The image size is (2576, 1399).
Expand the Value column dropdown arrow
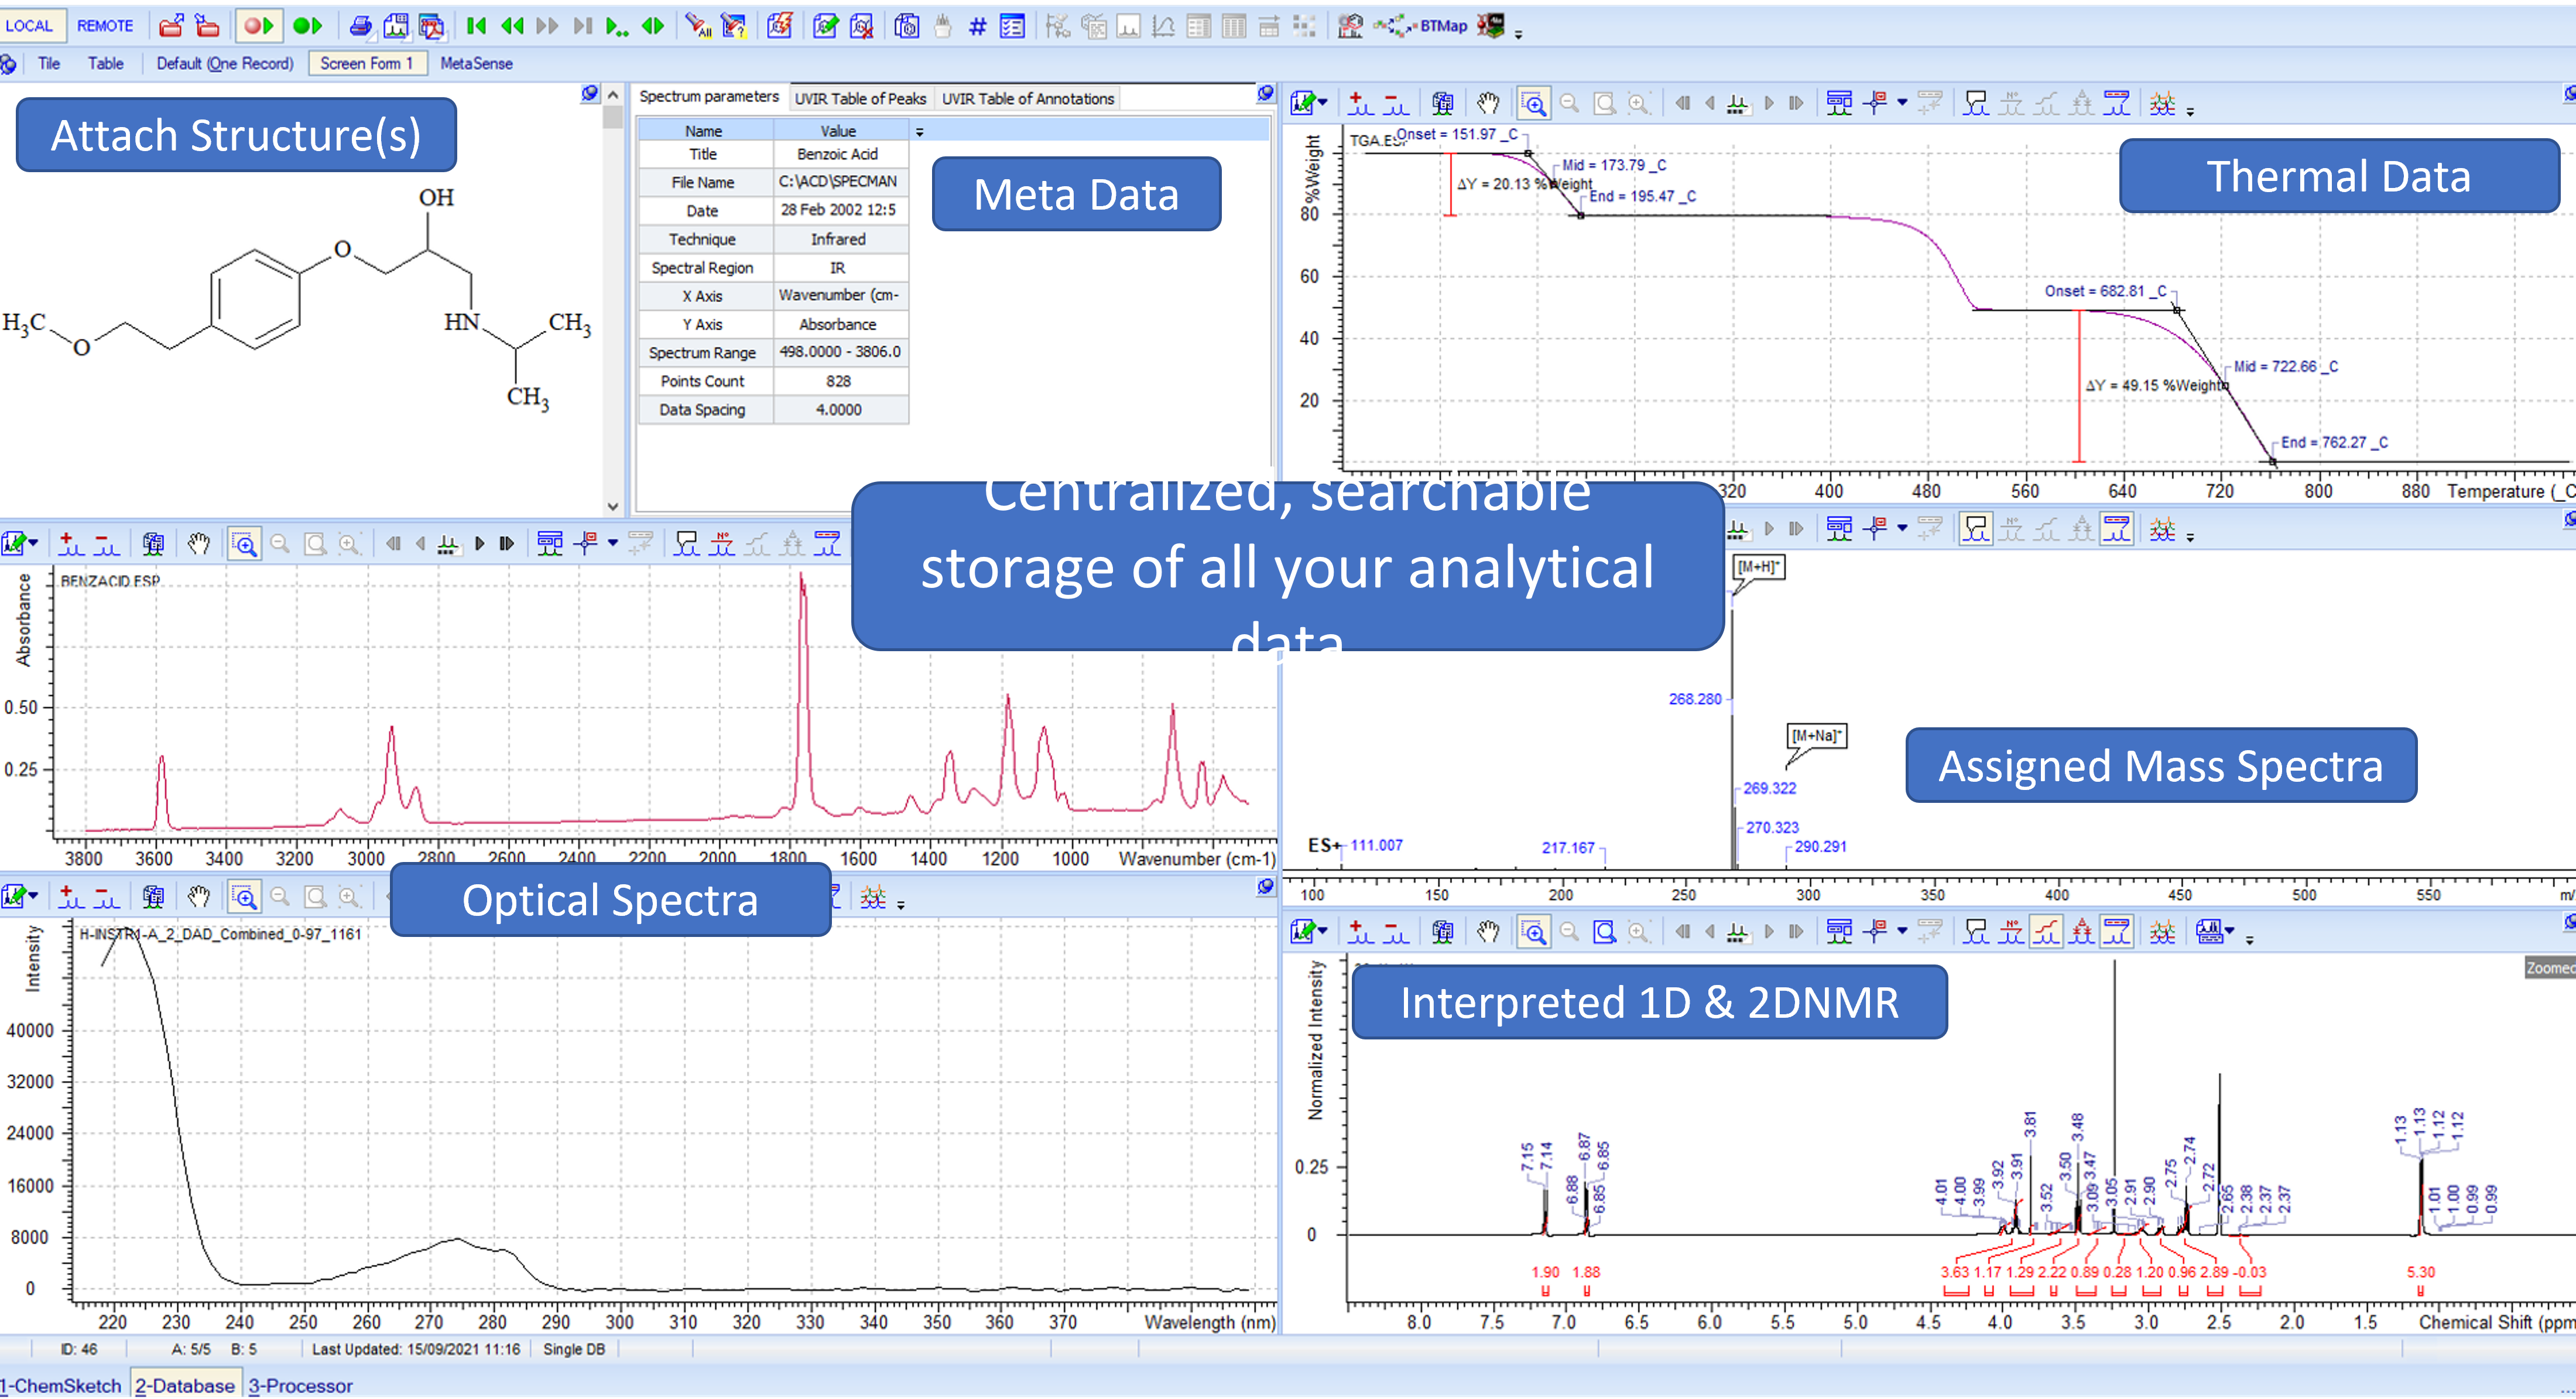click(x=919, y=132)
